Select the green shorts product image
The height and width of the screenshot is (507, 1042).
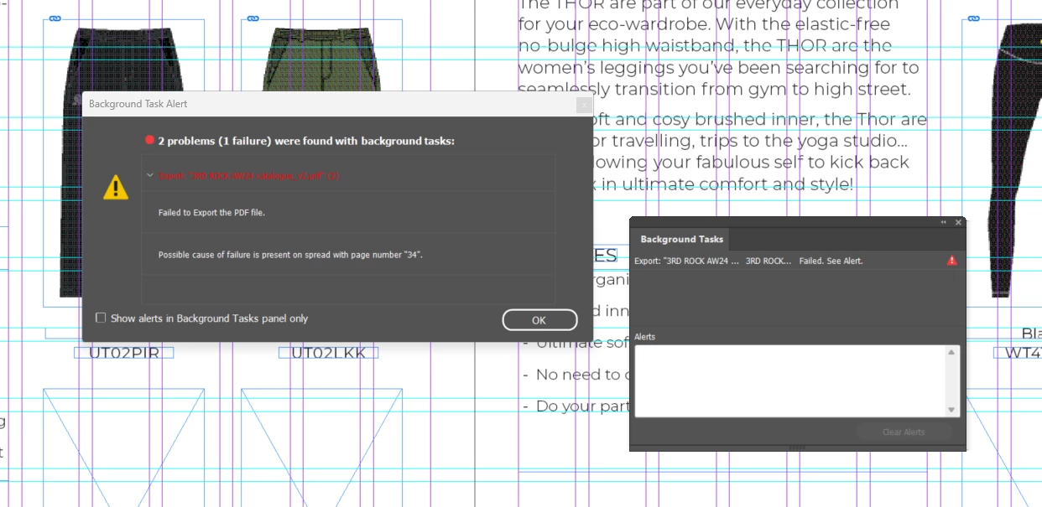click(324, 59)
